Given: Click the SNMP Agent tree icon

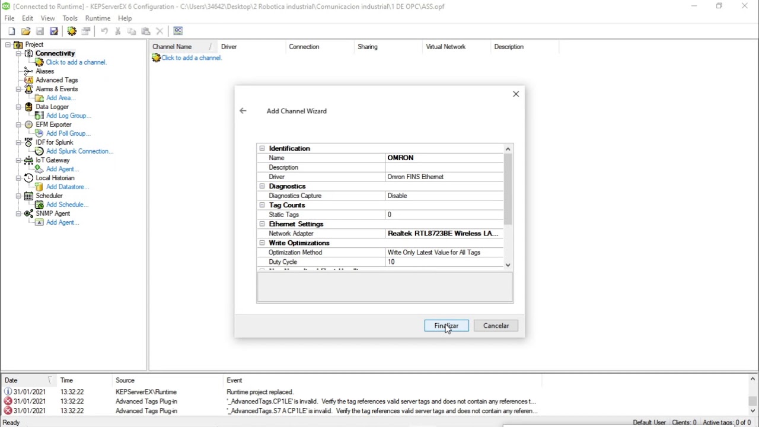Looking at the screenshot, I should pos(28,213).
